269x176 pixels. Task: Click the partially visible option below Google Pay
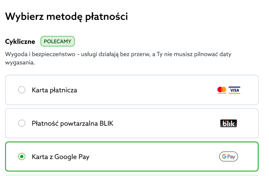point(132,176)
